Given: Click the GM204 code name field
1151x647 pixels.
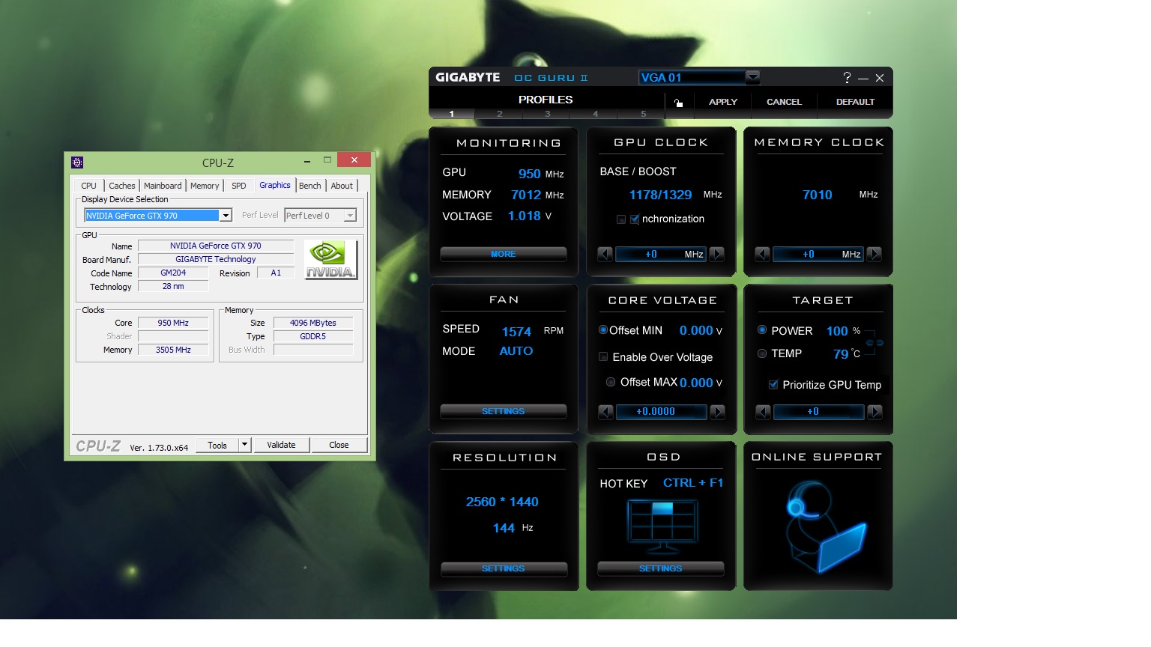Looking at the screenshot, I should pos(173,273).
